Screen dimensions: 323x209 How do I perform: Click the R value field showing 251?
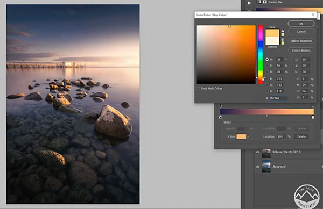[279, 78]
